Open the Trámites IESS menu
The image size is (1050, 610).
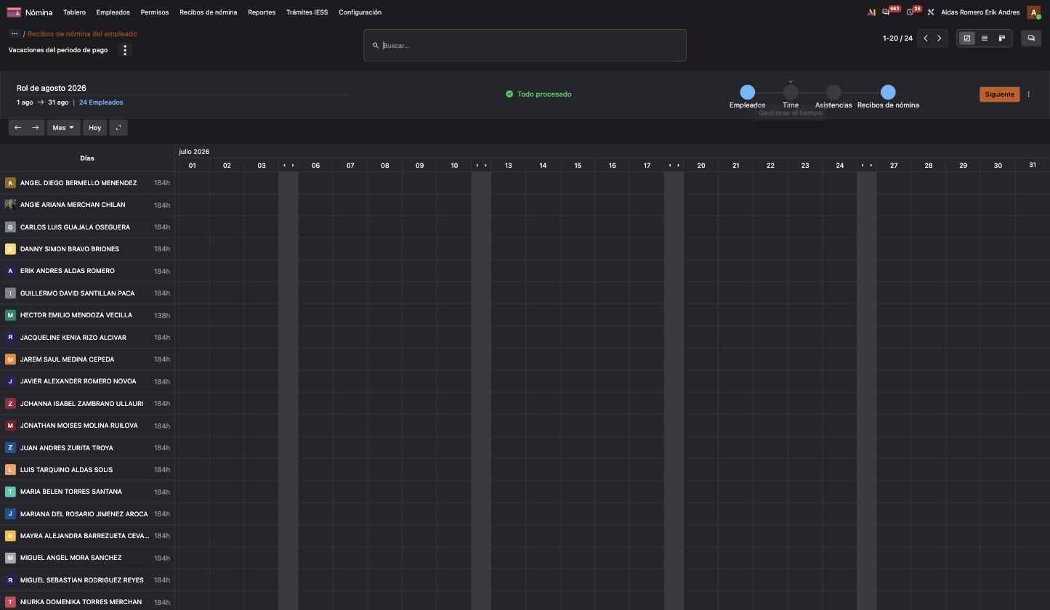pyautogui.click(x=307, y=12)
